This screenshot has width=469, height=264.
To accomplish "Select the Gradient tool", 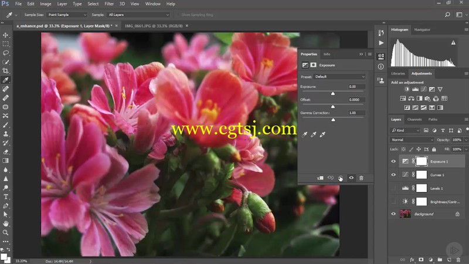I will [x=5, y=161].
